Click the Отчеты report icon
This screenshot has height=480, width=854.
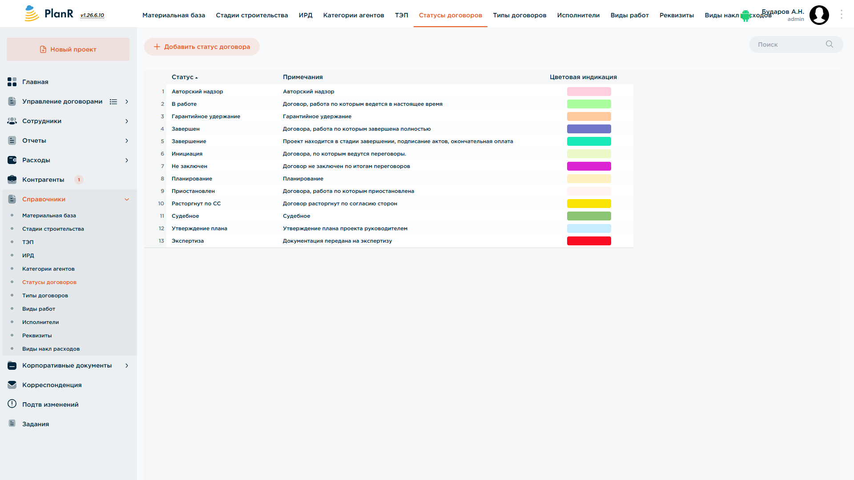click(x=12, y=140)
